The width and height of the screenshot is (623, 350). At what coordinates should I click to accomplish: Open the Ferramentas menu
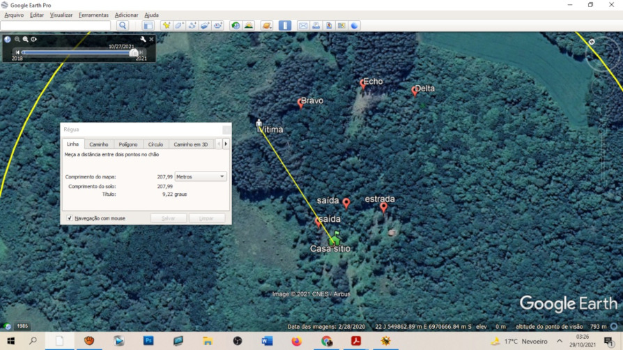click(93, 15)
